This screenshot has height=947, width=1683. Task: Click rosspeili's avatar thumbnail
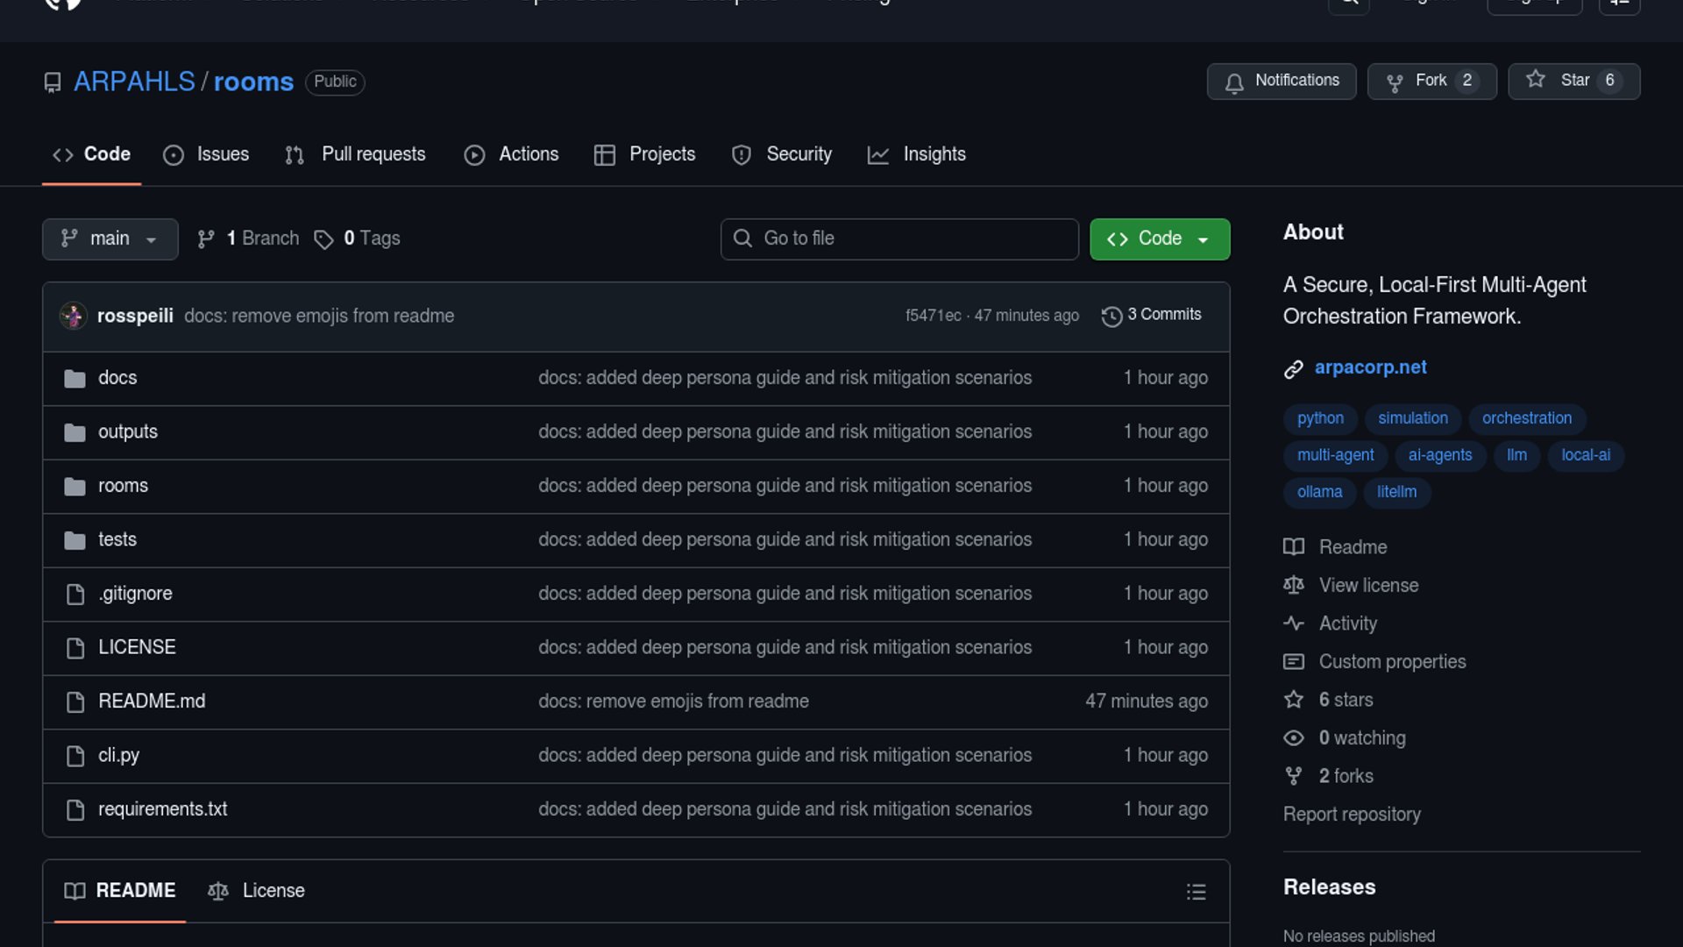click(73, 316)
